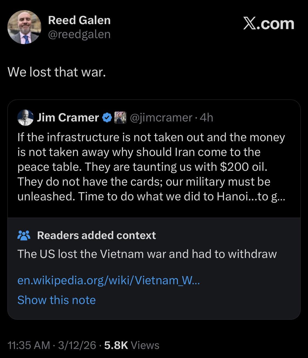308x358 pixels.
Task: Click the 3/12/26 post date
Action: click(x=77, y=345)
